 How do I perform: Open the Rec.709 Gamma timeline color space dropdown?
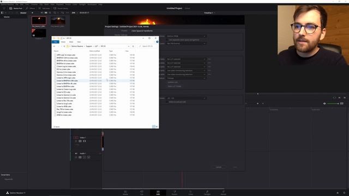(x=186, y=44)
